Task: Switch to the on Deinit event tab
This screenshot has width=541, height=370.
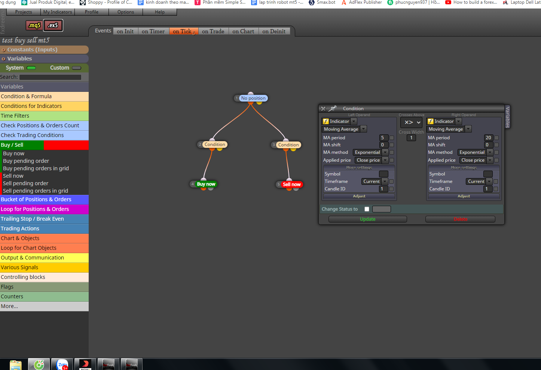Action: pos(274,31)
